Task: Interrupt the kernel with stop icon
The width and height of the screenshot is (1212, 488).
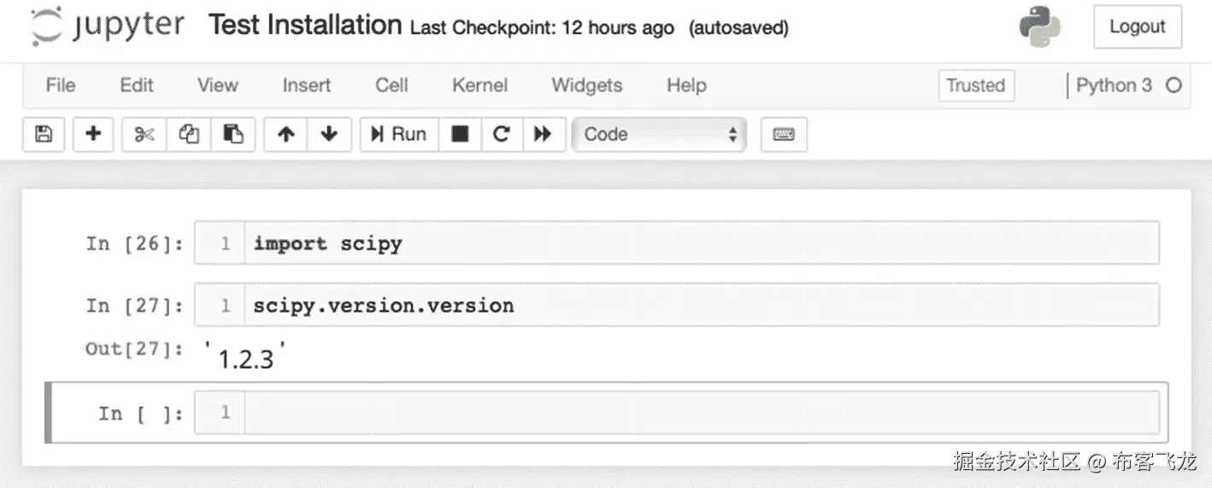Action: click(x=460, y=134)
